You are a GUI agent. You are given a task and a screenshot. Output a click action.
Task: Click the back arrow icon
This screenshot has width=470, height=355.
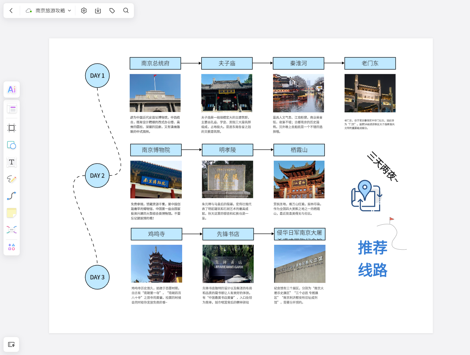click(x=11, y=11)
